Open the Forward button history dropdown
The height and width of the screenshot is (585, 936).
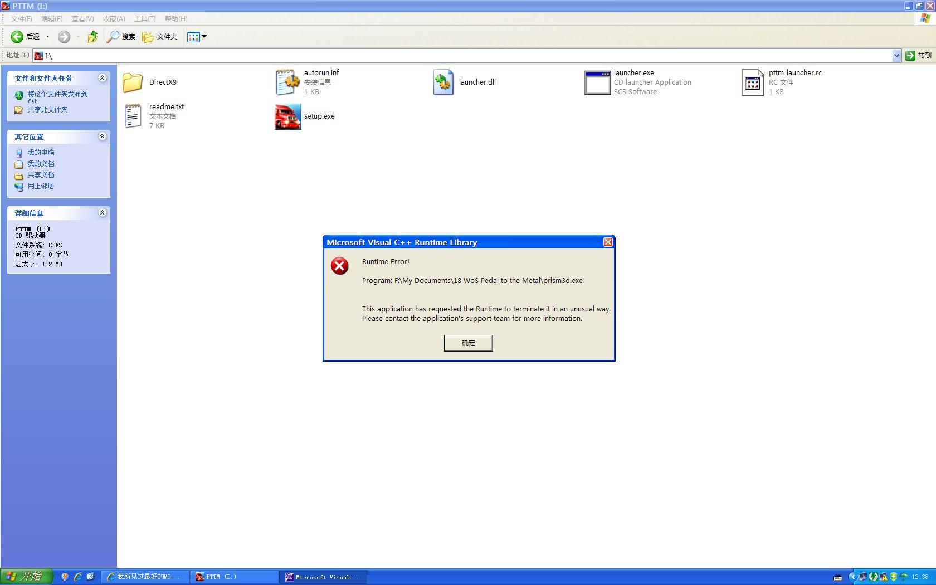(78, 37)
